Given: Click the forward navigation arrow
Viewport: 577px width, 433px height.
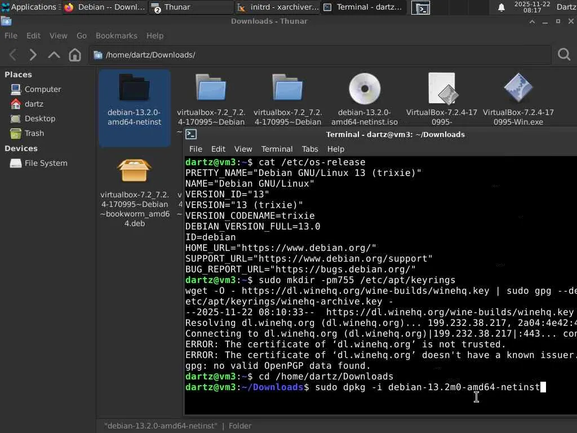Looking at the screenshot, I should [33, 55].
